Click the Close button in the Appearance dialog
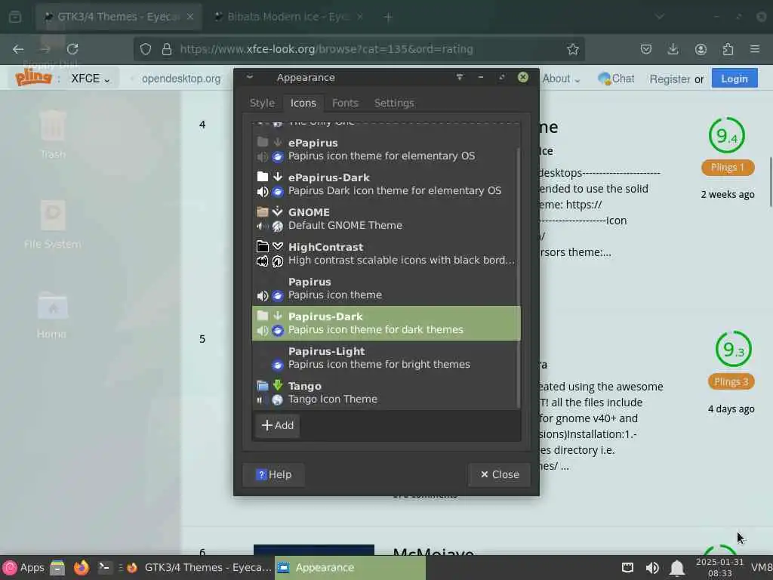 [x=500, y=474]
